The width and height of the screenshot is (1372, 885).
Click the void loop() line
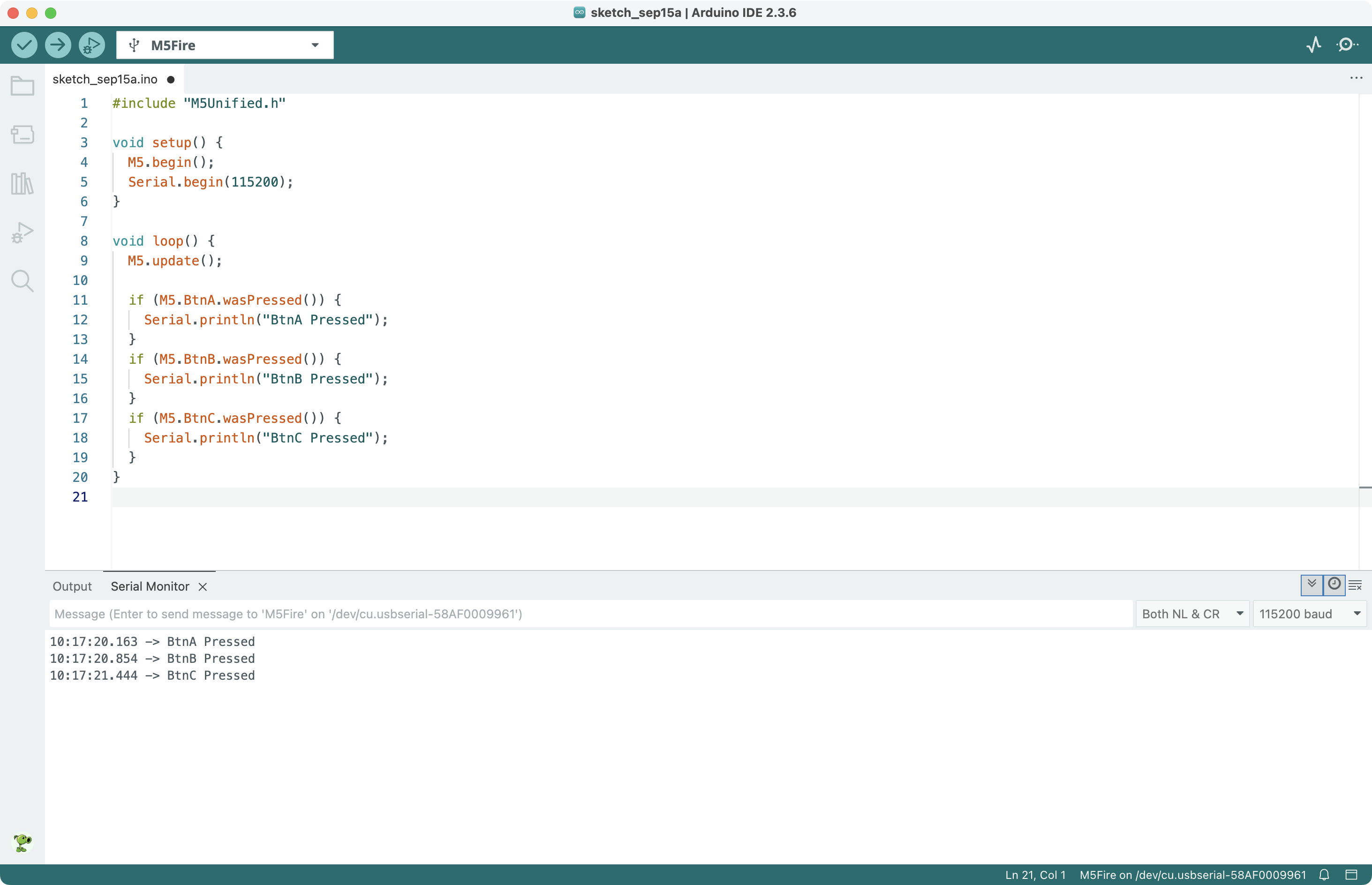(x=163, y=241)
